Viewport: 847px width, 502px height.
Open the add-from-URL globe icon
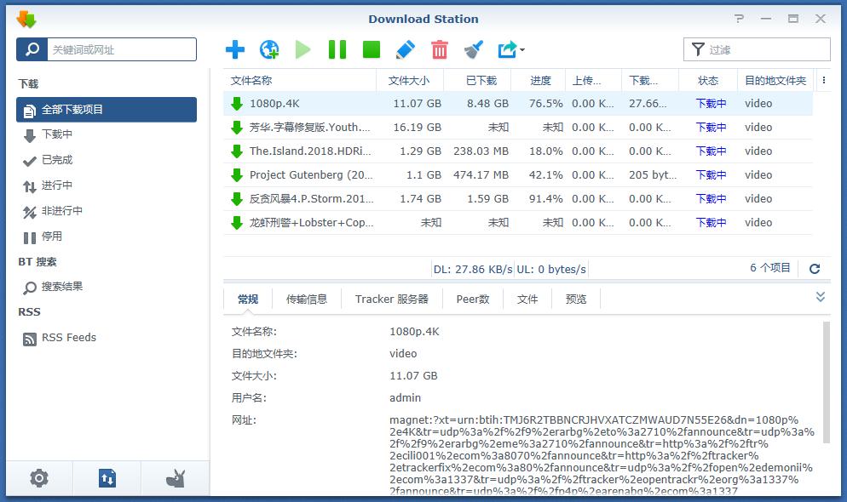click(x=269, y=49)
